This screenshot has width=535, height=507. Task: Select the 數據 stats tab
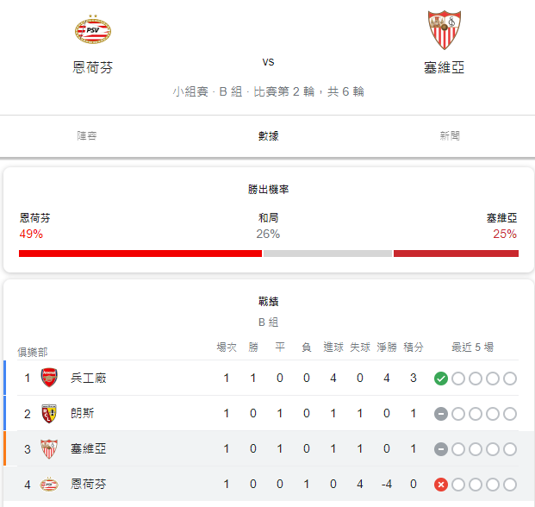pyautogui.click(x=268, y=136)
